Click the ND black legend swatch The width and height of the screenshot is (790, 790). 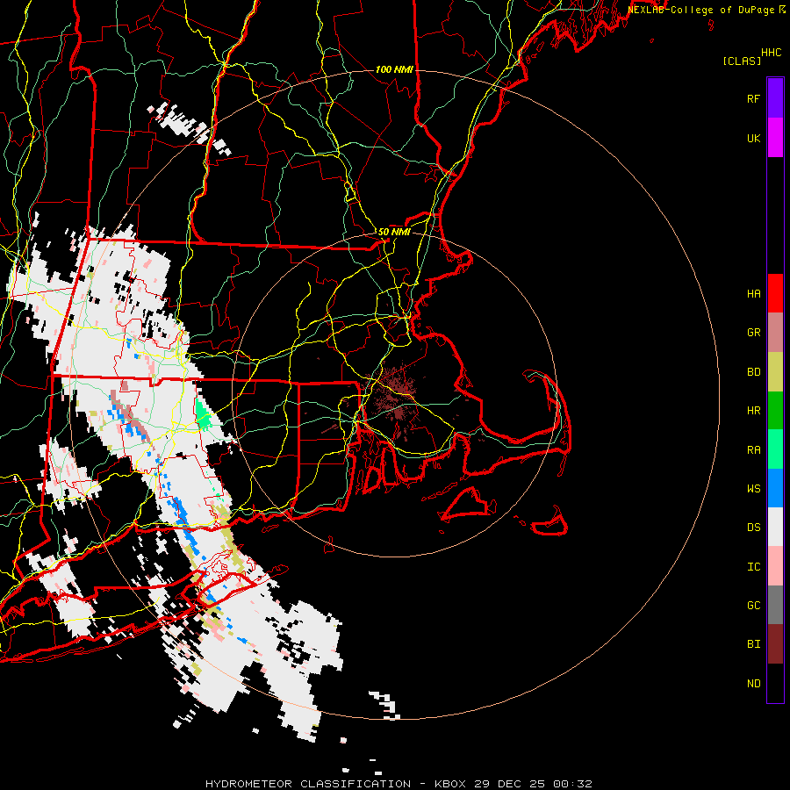tap(775, 683)
